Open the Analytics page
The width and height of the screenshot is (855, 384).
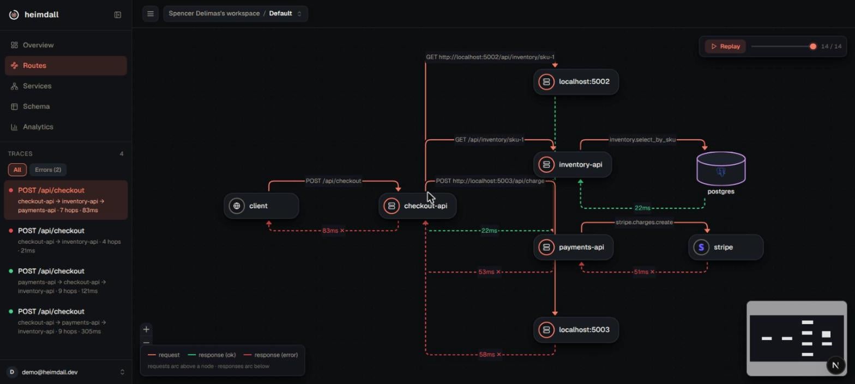(x=66, y=127)
